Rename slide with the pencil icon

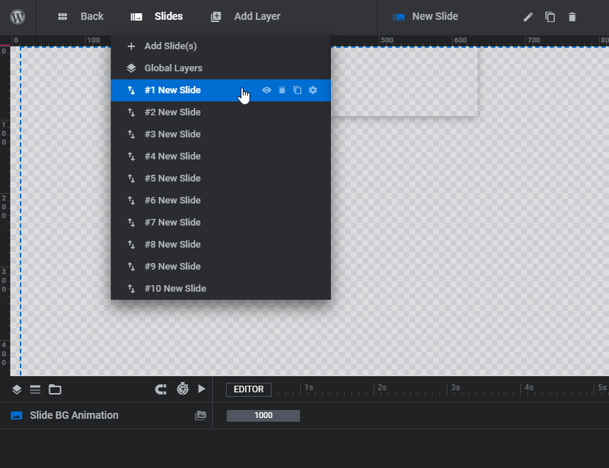[528, 17]
